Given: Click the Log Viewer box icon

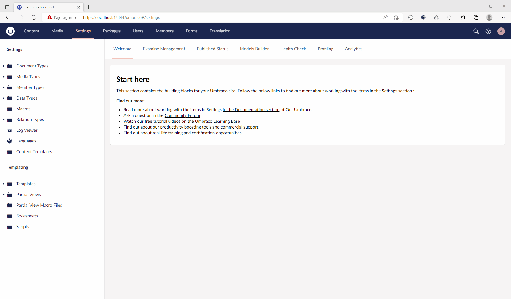Looking at the screenshot, I should 10,130.
